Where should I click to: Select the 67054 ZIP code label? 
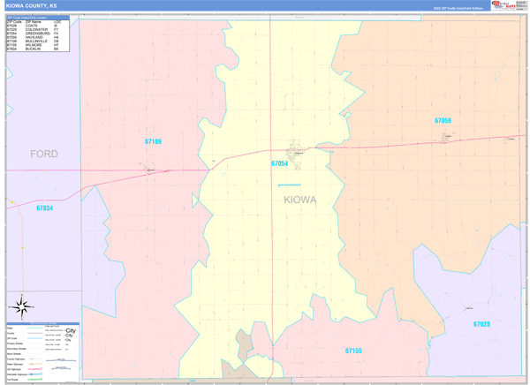tap(279, 163)
